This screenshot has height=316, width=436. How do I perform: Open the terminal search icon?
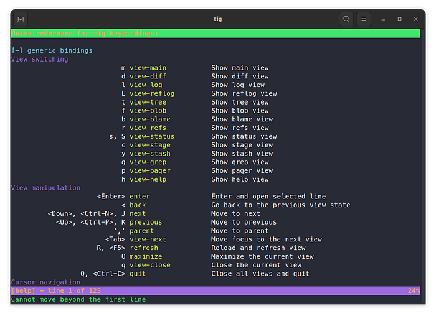coord(346,19)
